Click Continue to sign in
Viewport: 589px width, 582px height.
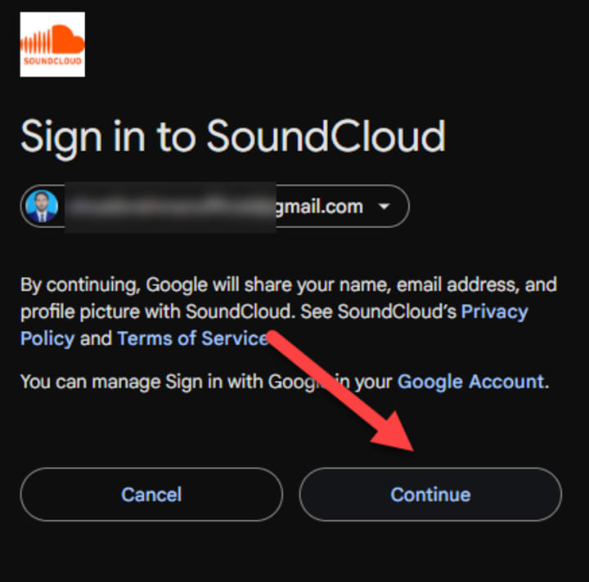[x=430, y=495]
